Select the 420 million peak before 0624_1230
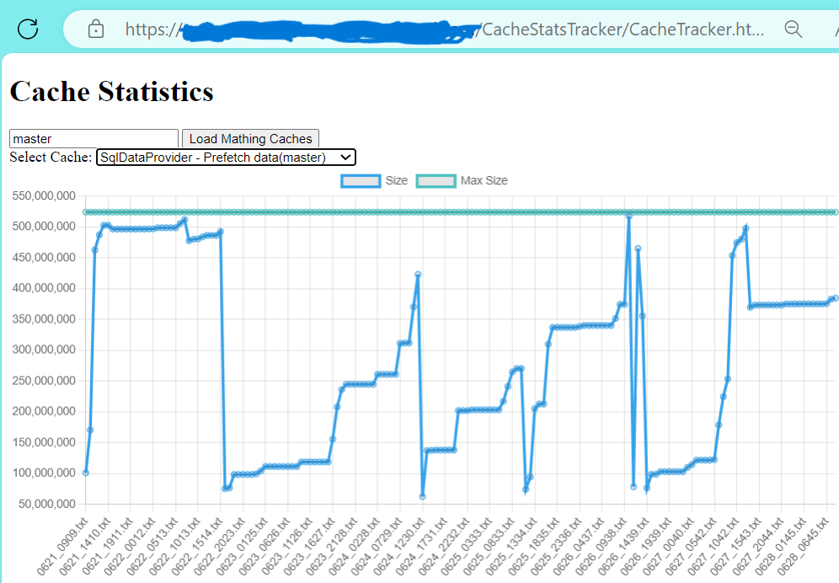Image resolution: width=839 pixels, height=583 pixels. pyautogui.click(x=418, y=275)
